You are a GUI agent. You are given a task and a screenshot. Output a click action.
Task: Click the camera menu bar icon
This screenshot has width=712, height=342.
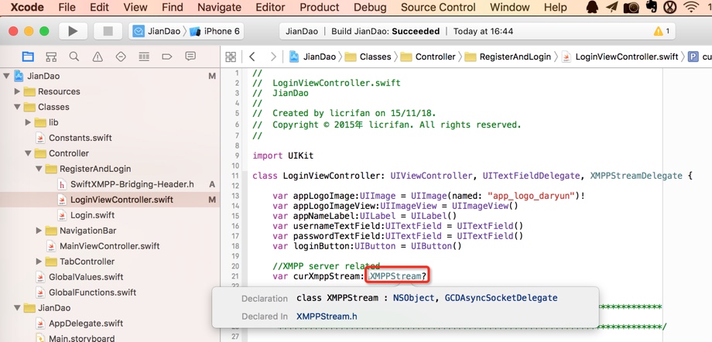pyautogui.click(x=632, y=7)
